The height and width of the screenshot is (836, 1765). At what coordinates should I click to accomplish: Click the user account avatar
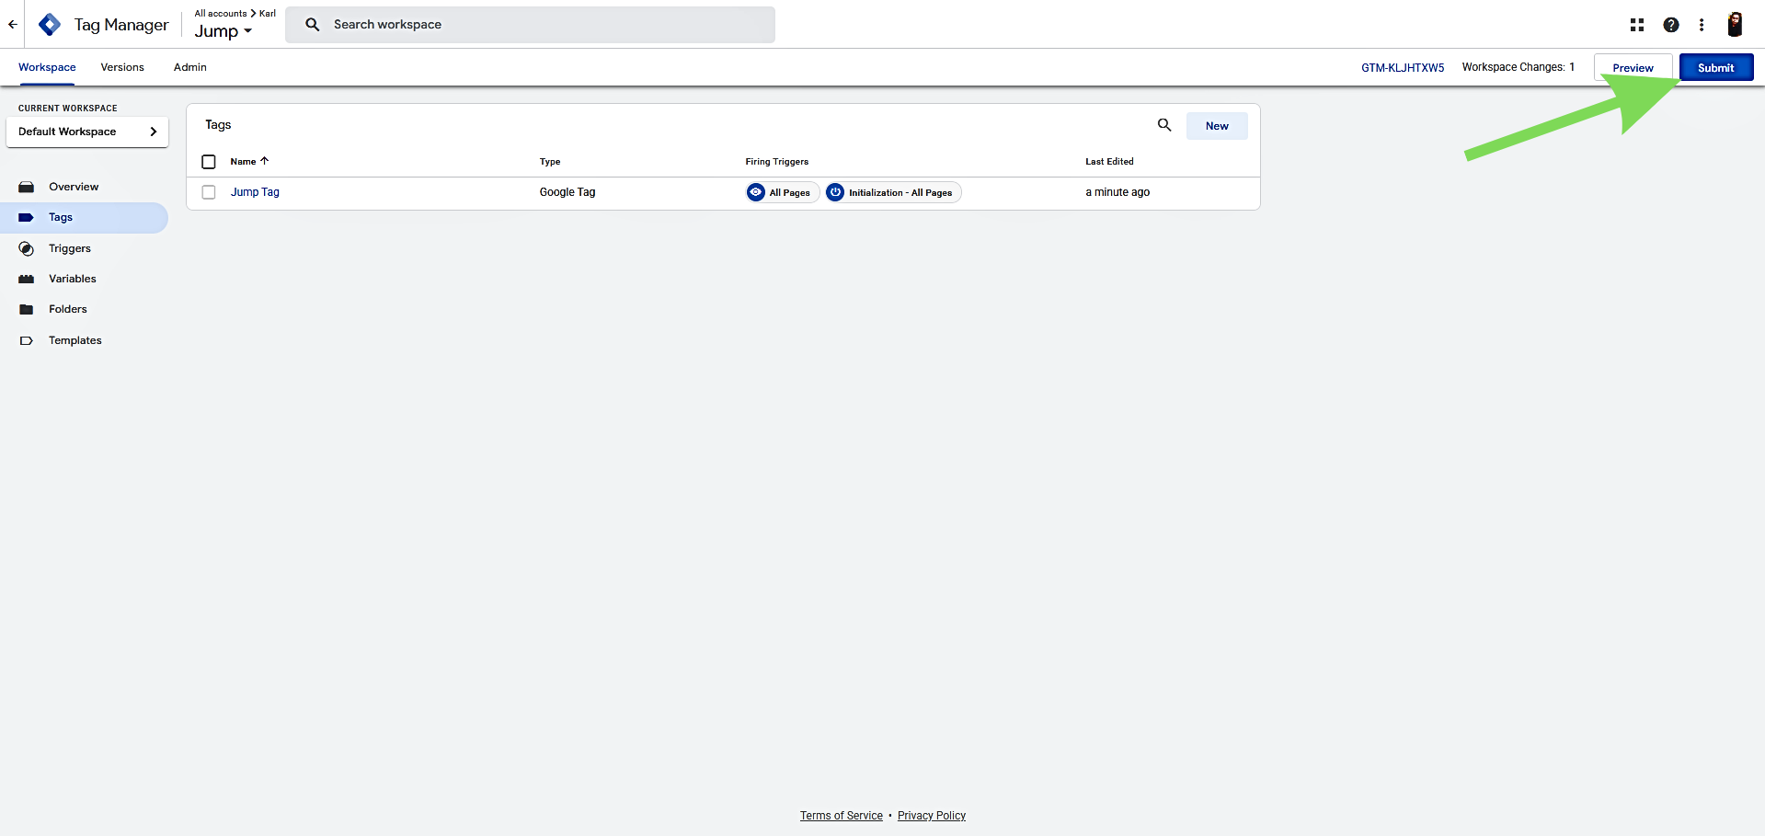1735,25
